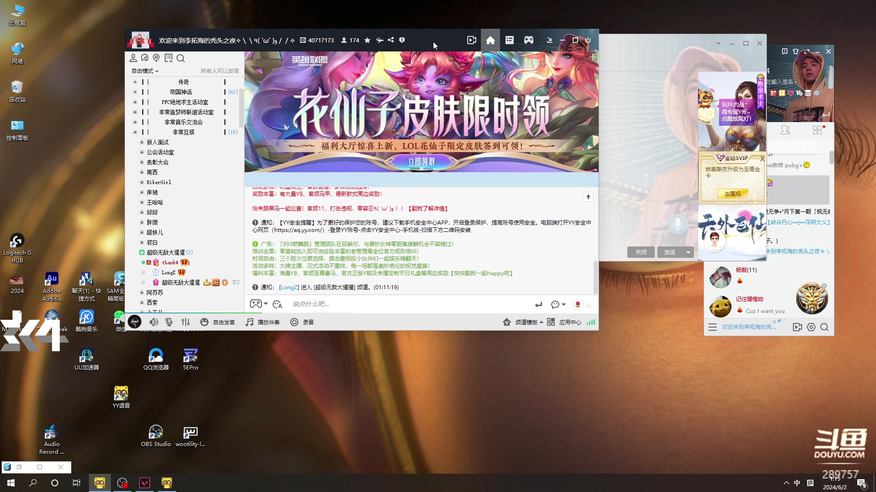
Task: Toggle 自由发言 free speech mode
Action: tap(218, 322)
